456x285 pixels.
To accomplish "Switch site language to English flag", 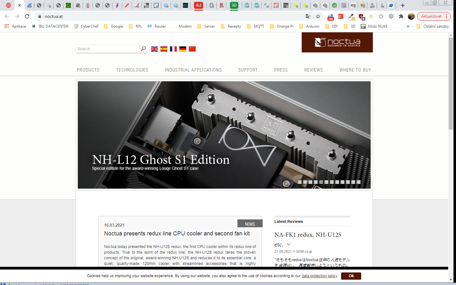I will coord(154,49).
